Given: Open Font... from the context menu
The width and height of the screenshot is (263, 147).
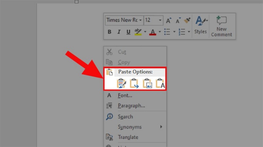Looking at the screenshot, I should coord(125,95).
